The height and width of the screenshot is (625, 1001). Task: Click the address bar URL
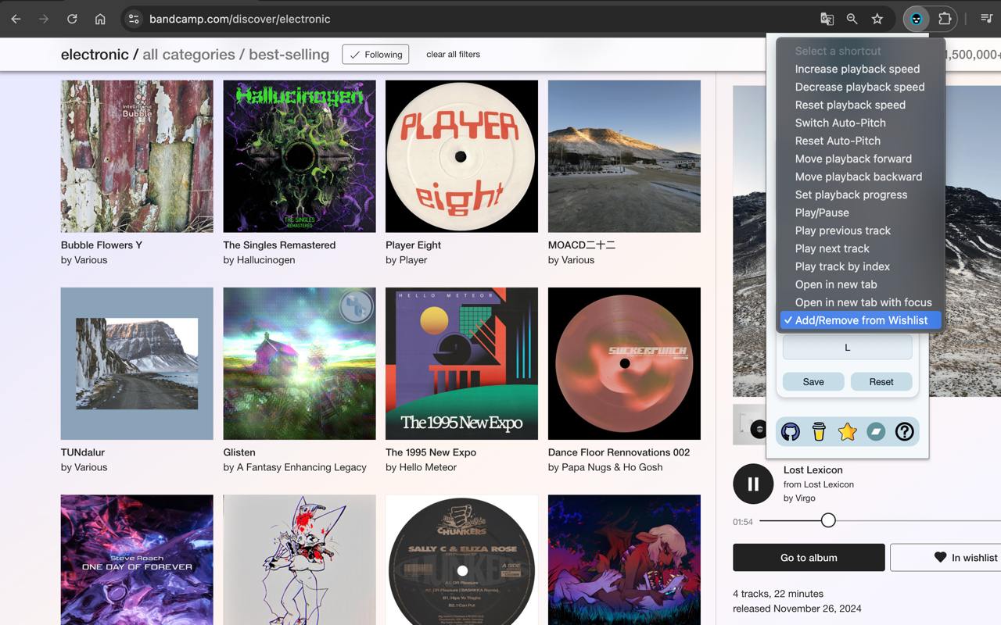[x=240, y=19]
